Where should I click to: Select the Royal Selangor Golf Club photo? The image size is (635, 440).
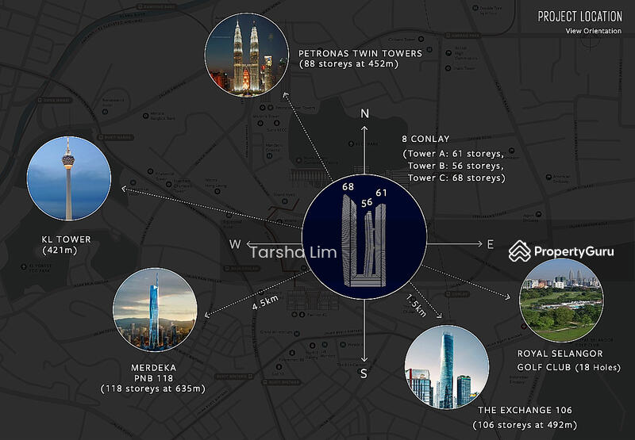point(560,300)
